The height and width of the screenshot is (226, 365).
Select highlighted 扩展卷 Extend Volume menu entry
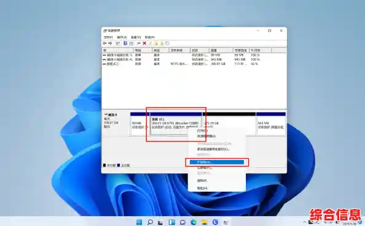click(216, 162)
